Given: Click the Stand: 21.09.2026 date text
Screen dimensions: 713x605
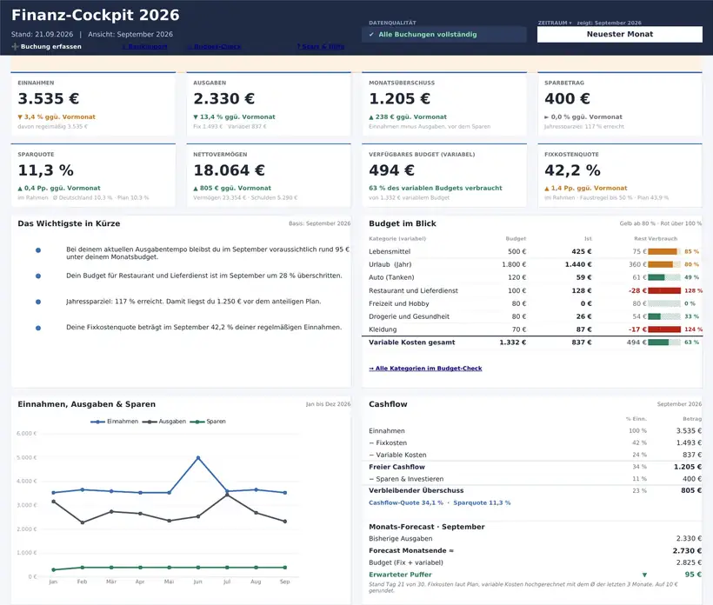Looking at the screenshot, I should [42, 34].
